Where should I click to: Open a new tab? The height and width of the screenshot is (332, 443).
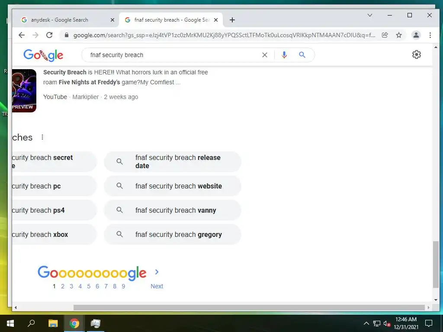point(232,20)
